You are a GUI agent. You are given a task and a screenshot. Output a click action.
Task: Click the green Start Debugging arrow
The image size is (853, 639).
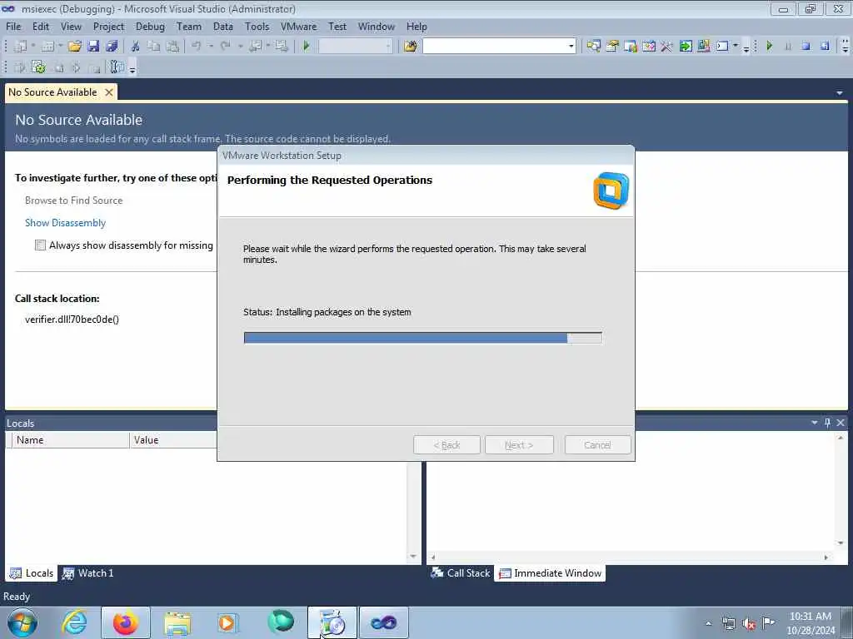pos(307,47)
